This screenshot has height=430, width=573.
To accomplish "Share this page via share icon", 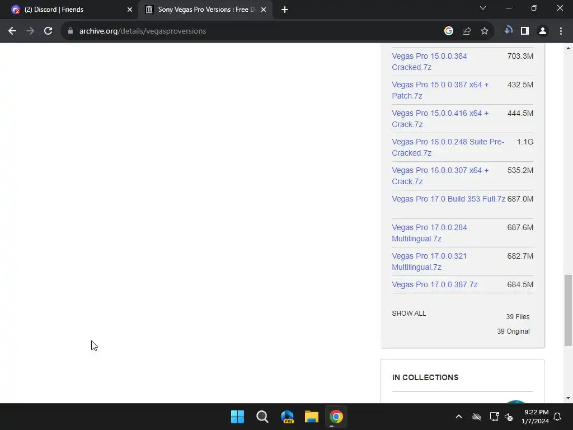I will (x=467, y=31).
